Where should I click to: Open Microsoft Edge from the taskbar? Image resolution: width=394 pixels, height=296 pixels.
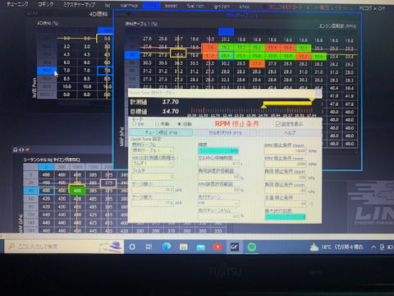(167, 247)
